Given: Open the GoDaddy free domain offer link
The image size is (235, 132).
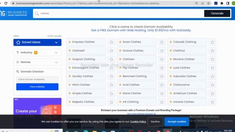Looking at the screenshot, I should pos(141,30).
